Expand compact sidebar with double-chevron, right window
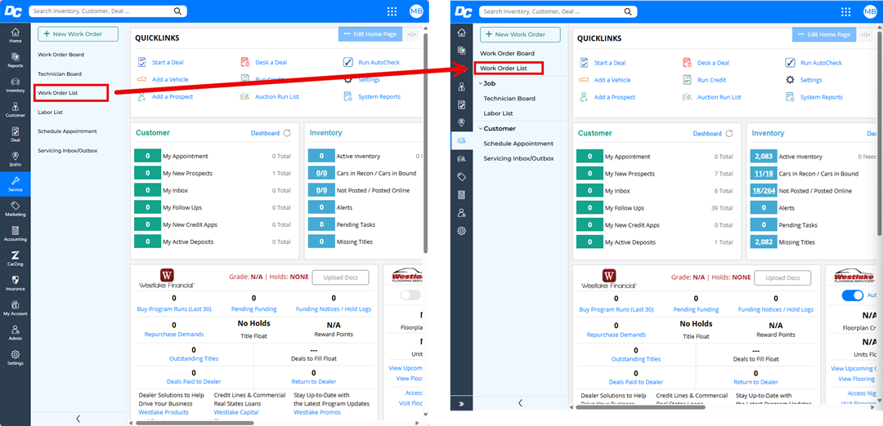The image size is (883, 426). tap(461, 403)
